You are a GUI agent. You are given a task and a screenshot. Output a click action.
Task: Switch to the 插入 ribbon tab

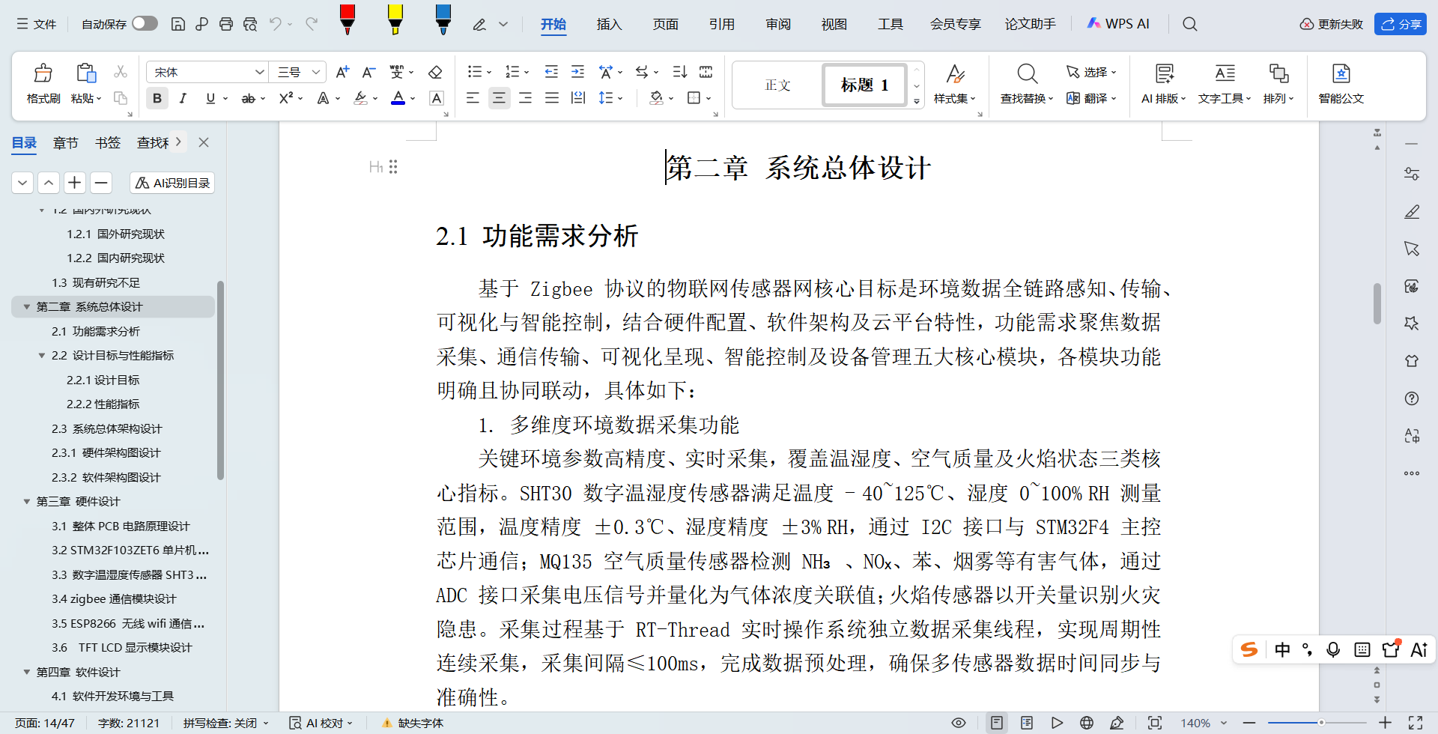[609, 24]
